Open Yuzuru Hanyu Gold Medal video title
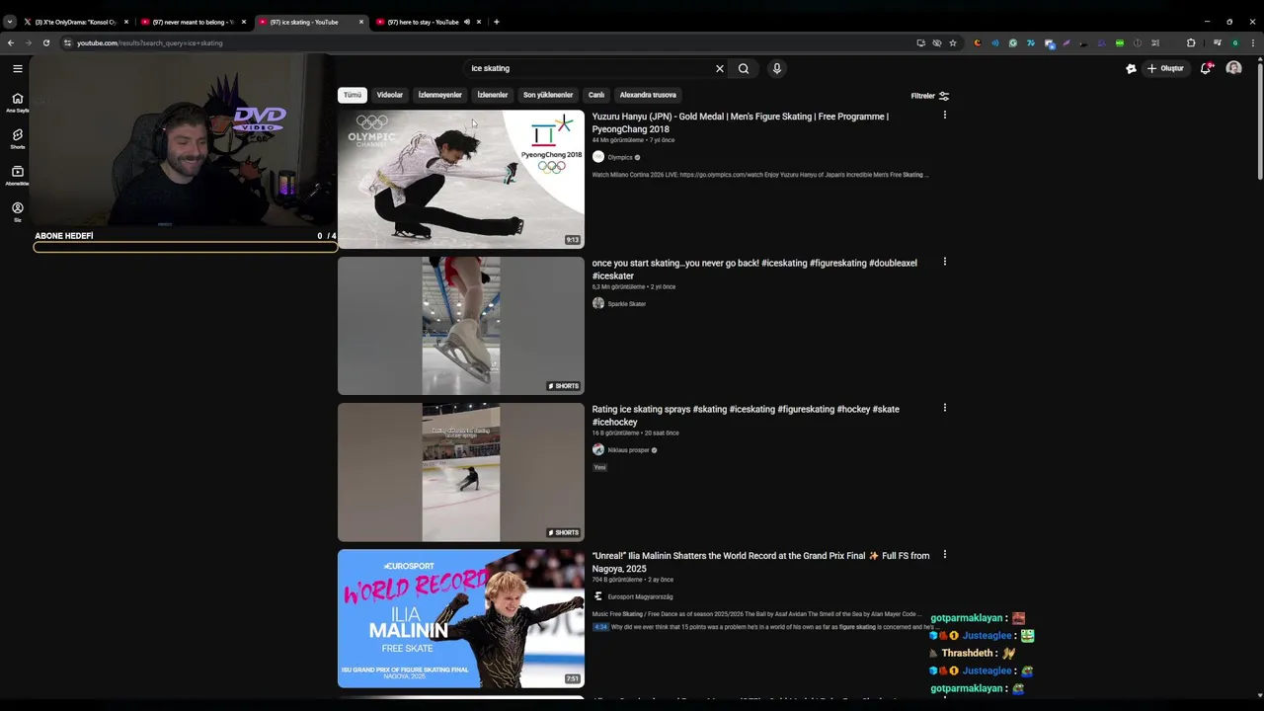 tap(741, 122)
